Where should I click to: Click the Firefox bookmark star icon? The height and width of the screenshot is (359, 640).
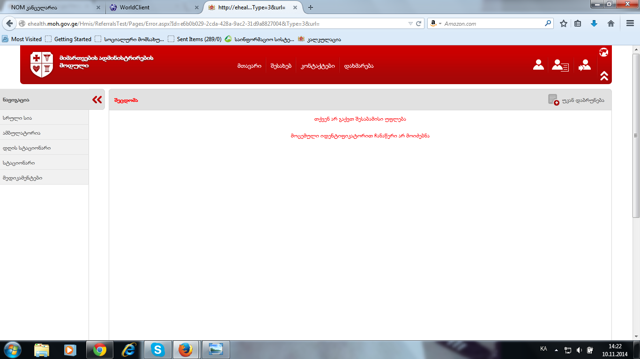tap(564, 23)
